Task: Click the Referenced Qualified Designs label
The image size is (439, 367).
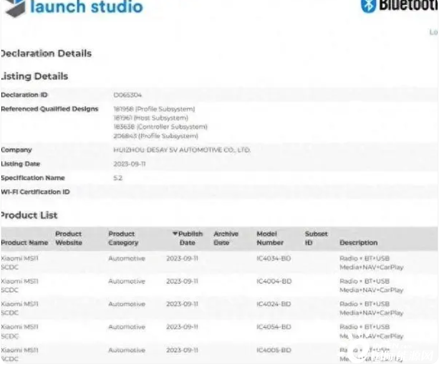Action: click(x=49, y=109)
